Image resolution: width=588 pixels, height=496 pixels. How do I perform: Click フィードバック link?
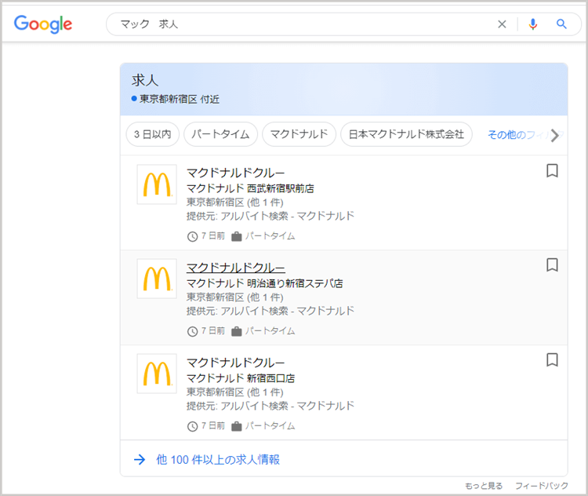pyautogui.click(x=542, y=486)
